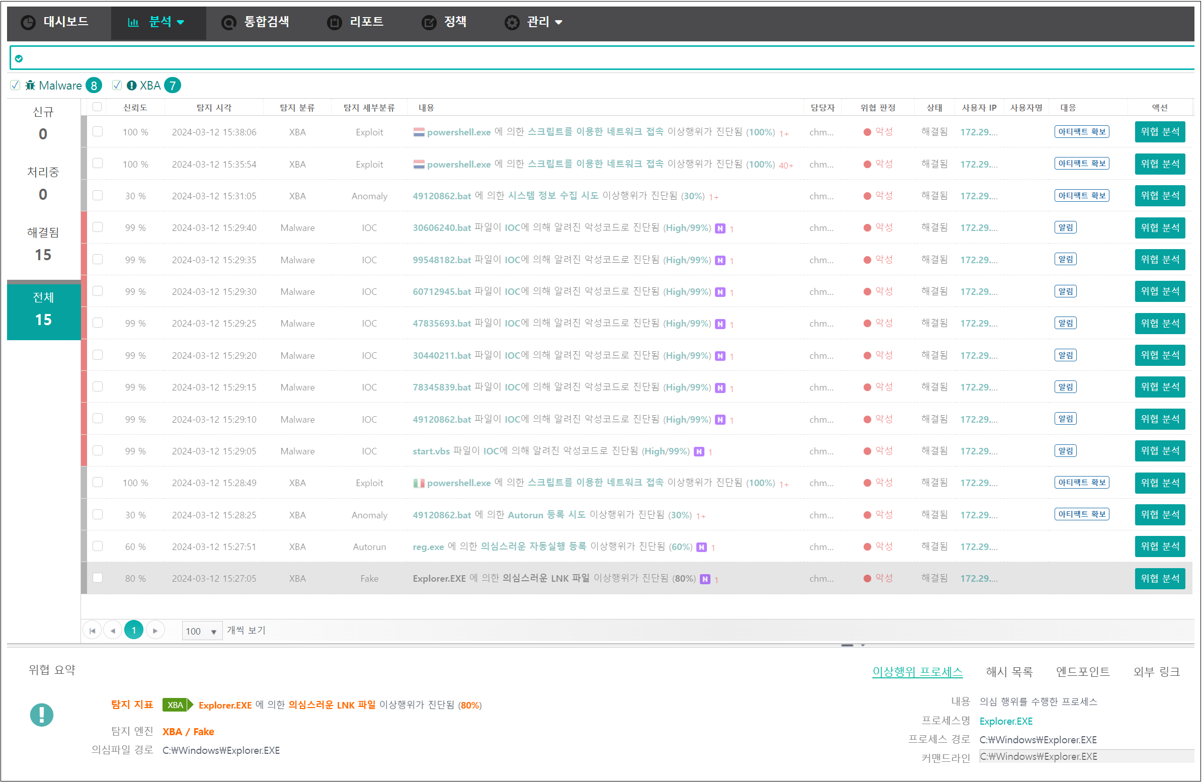Viewport: 1202px width, 782px height.
Task: Click the purple N badge on Explorer.EXE row
Action: pos(705,579)
